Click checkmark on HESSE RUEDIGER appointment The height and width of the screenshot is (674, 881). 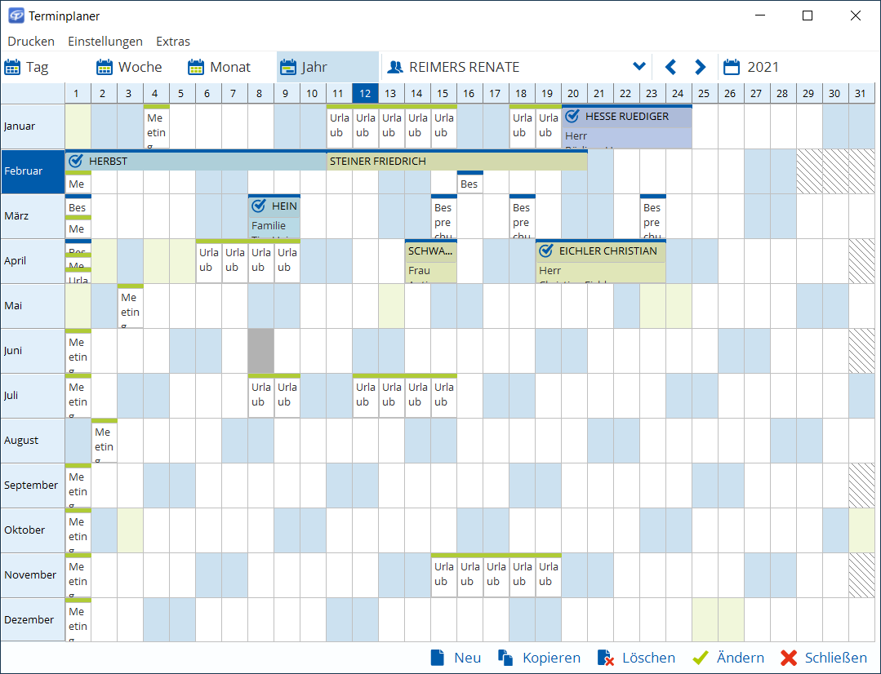(x=572, y=116)
